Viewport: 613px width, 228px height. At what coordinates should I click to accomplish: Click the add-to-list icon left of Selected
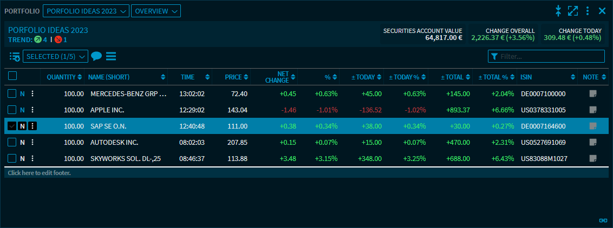click(x=15, y=57)
